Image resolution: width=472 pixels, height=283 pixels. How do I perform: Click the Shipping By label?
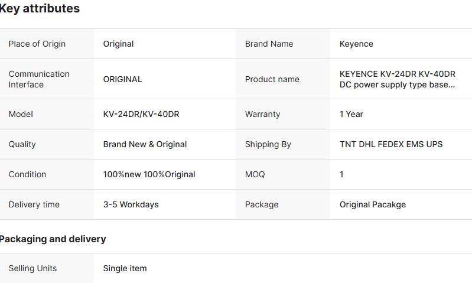point(268,144)
